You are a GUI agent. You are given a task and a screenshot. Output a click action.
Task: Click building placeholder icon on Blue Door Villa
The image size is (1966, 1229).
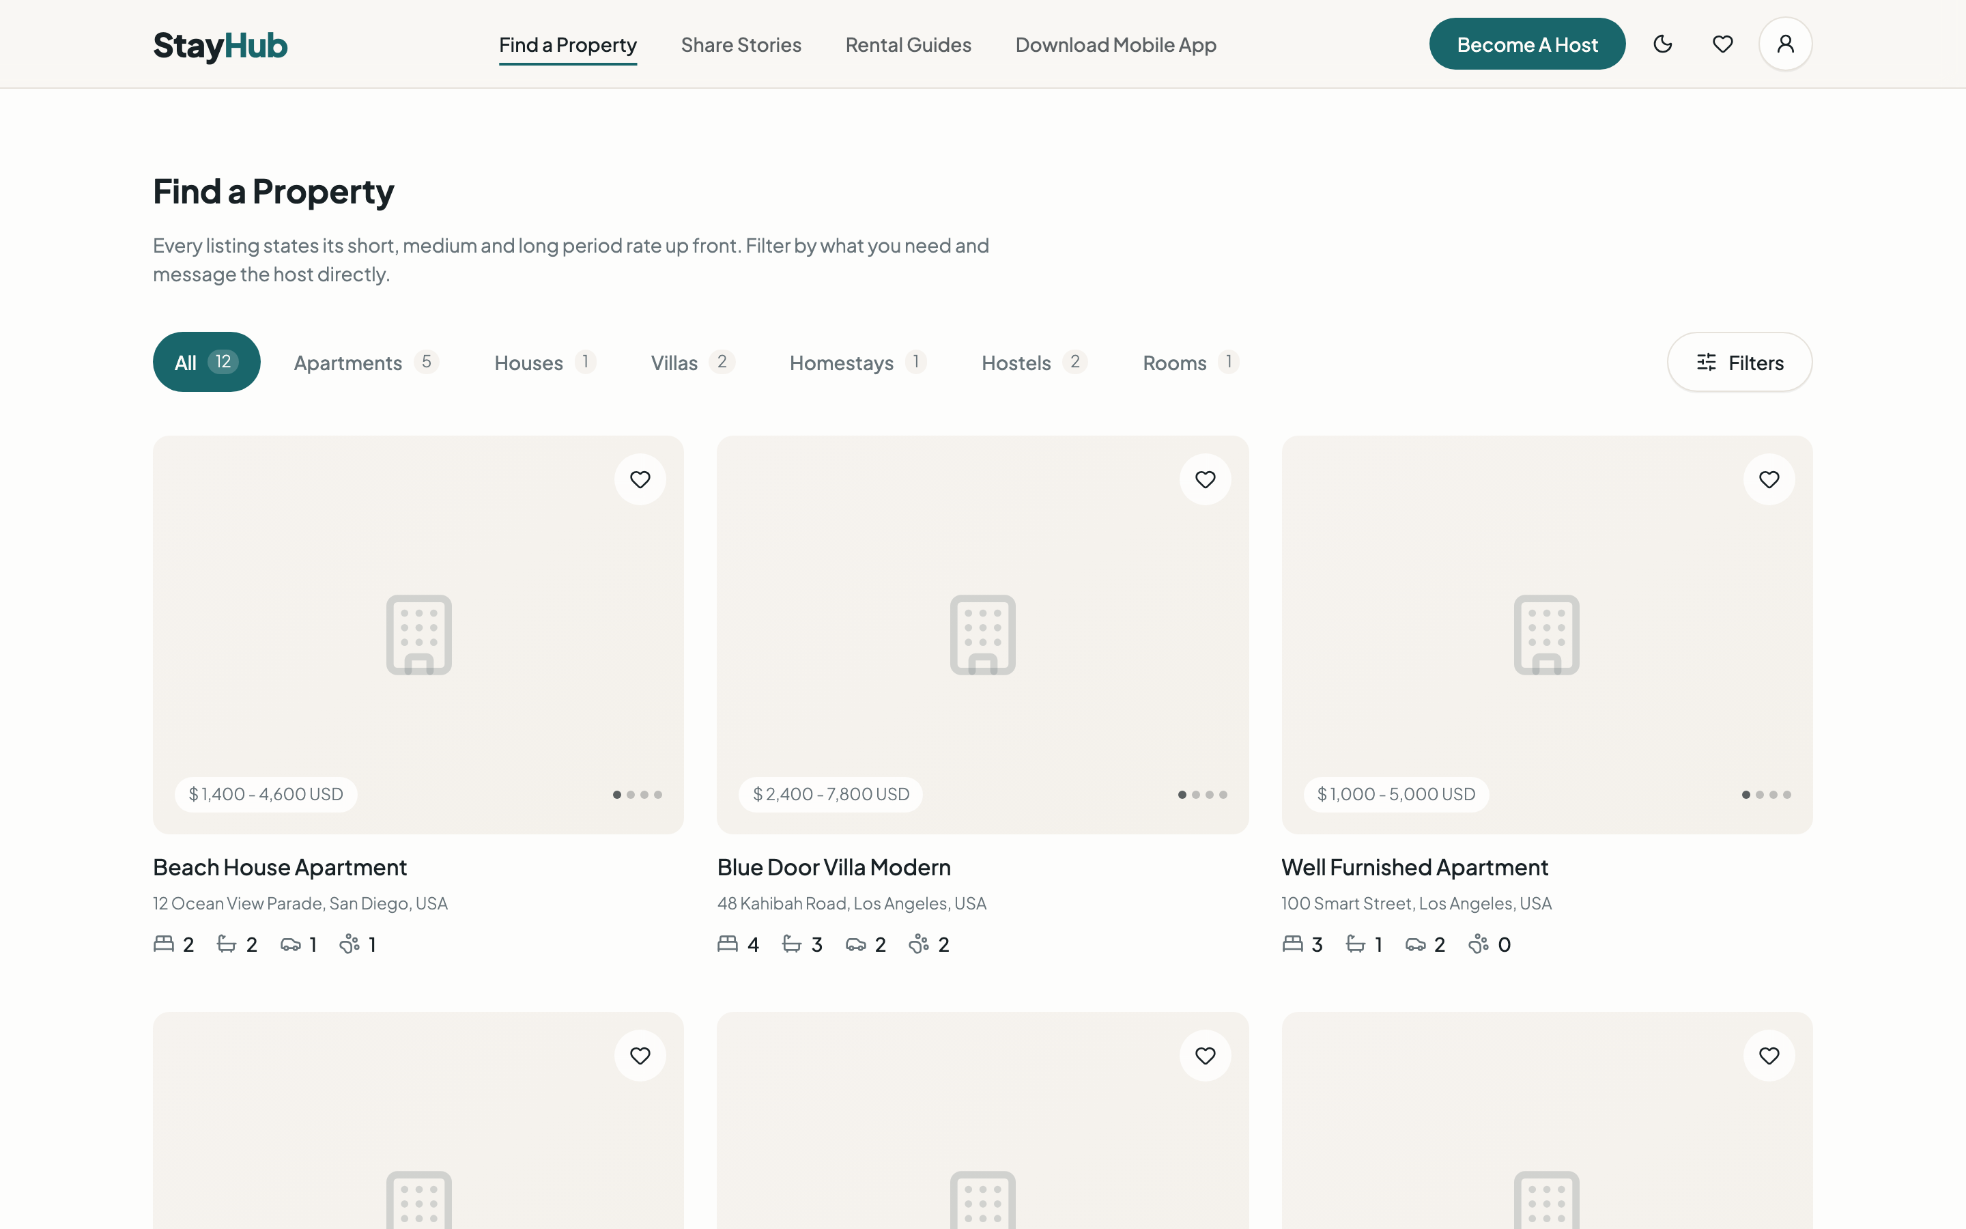click(982, 635)
